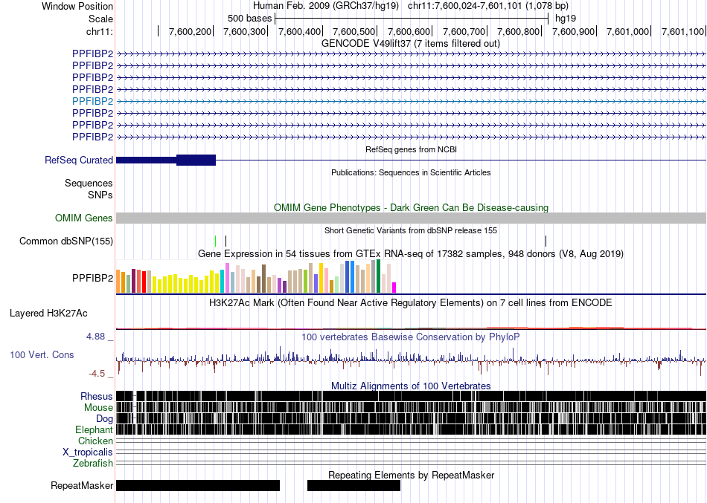Screen dimensions: 707x503
Task: Click the GENCODE V49lift37 track title
Action: 410,44
